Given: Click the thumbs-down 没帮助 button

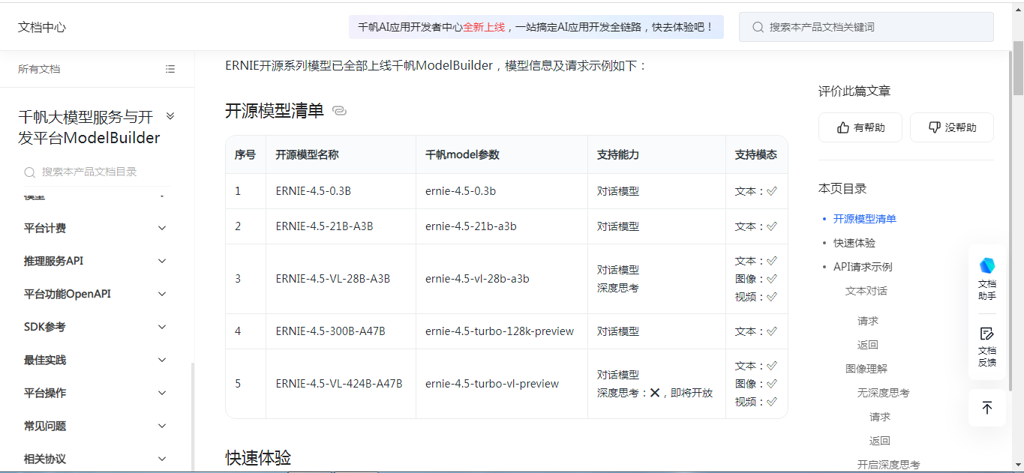Looking at the screenshot, I should [952, 127].
